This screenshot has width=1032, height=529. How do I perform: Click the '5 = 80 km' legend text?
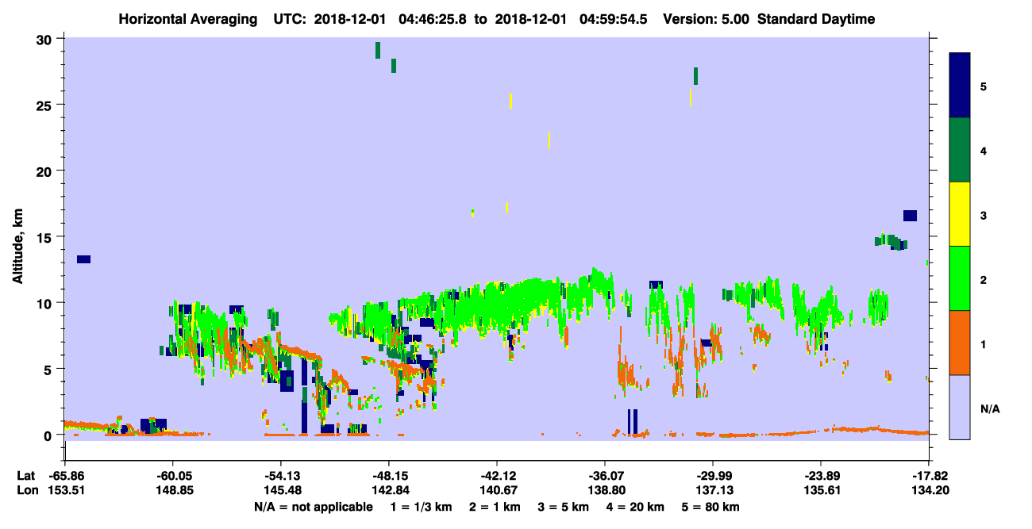(x=711, y=507)
